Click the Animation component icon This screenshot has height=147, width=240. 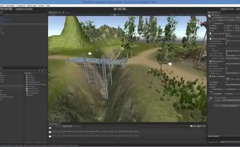[x=211, y=61]
